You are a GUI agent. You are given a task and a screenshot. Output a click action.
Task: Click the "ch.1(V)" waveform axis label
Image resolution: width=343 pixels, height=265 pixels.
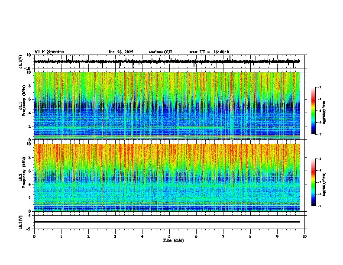(21, 61)
